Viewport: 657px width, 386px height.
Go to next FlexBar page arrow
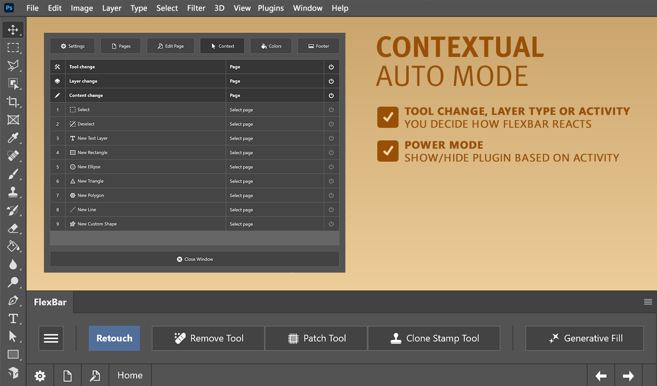click(628, 375)
